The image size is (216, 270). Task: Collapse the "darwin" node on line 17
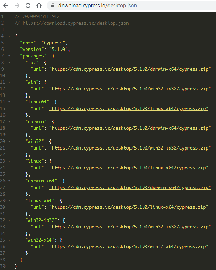(x=9, y=122)
